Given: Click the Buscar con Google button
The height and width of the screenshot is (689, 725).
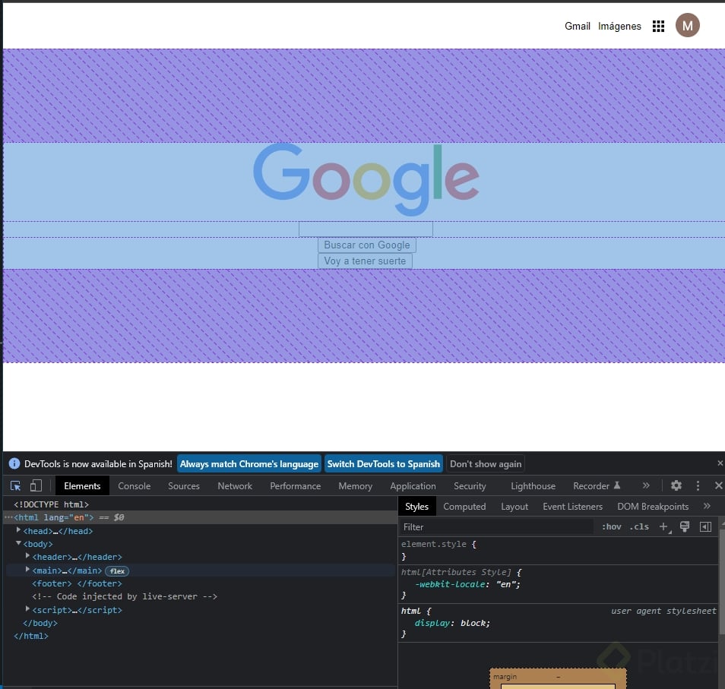Looking at the screenshot, I should pyautogui.click(x=366, y=245).
